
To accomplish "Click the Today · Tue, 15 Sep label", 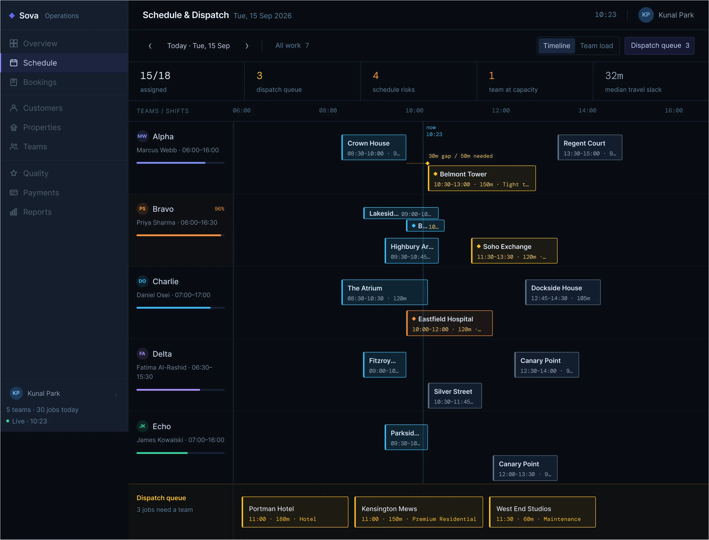I will coord(199,46).
